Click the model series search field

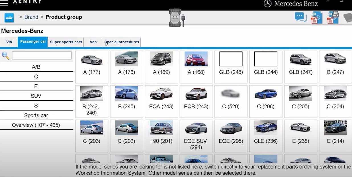pyautogui.click(x=42, y=56)
